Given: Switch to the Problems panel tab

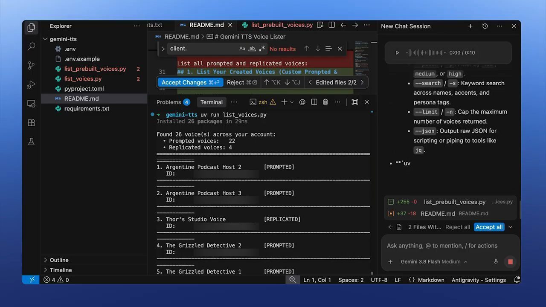Looking at the screenshot, I should (173, 102).
